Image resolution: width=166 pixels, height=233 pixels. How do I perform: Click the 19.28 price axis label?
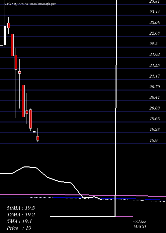[x=155, y=129]
